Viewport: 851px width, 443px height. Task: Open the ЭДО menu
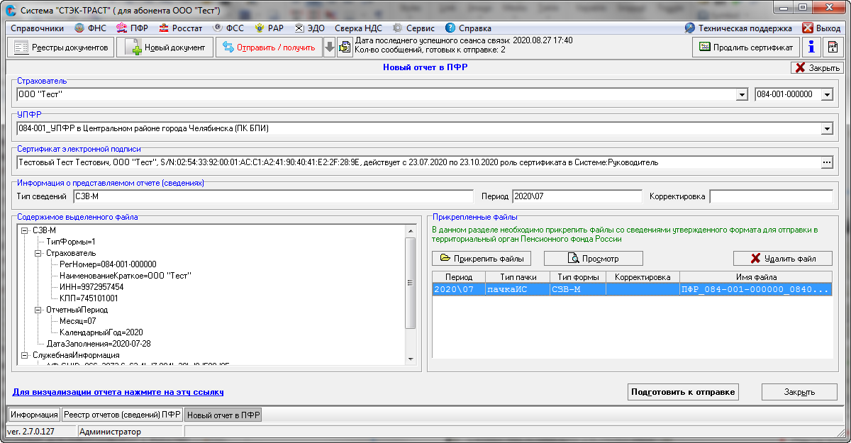click(310, 28)
